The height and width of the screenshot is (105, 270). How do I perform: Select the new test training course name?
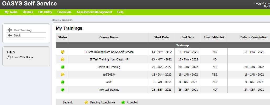pos(109,90)
